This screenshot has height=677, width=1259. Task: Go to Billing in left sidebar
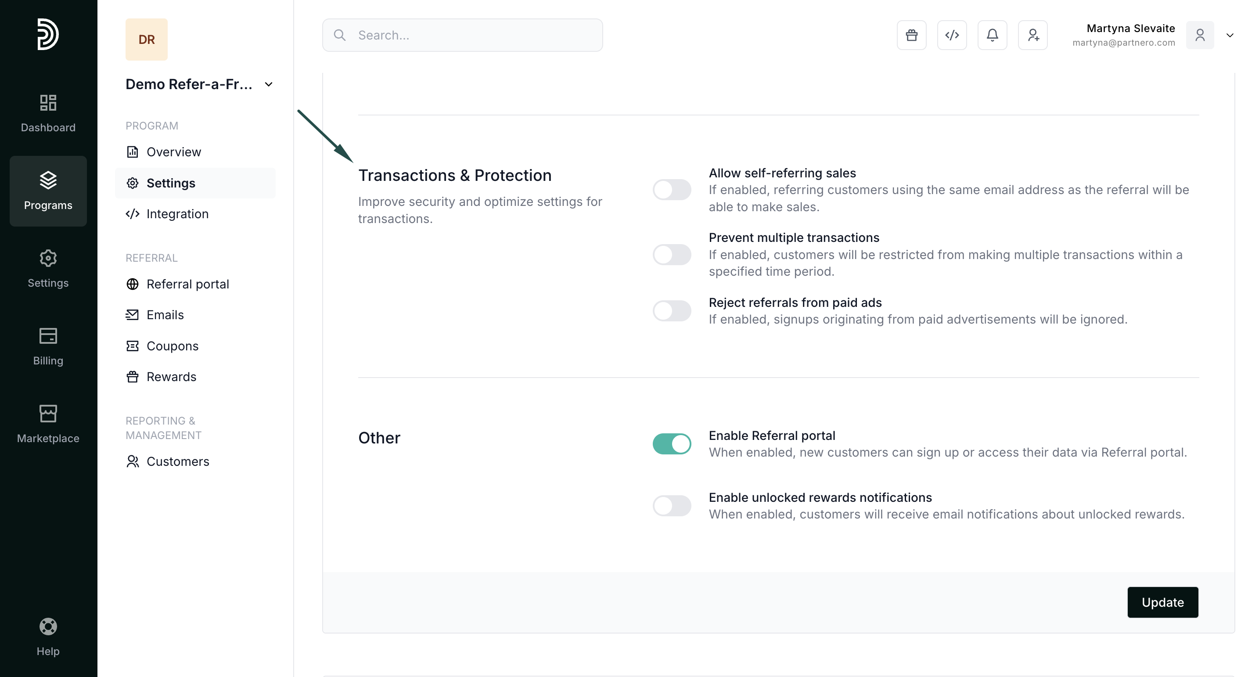coord(48,346)
